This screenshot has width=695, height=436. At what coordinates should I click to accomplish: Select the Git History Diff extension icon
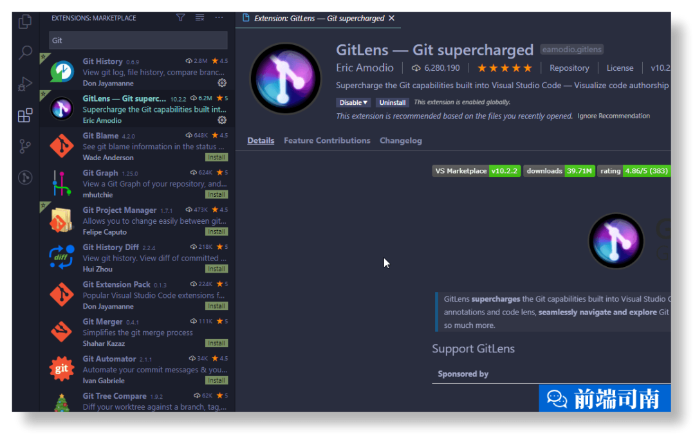(62, 257)
